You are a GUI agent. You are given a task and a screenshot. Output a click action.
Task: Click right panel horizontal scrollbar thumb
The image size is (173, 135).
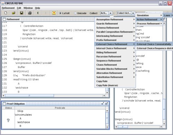(123, 127)
